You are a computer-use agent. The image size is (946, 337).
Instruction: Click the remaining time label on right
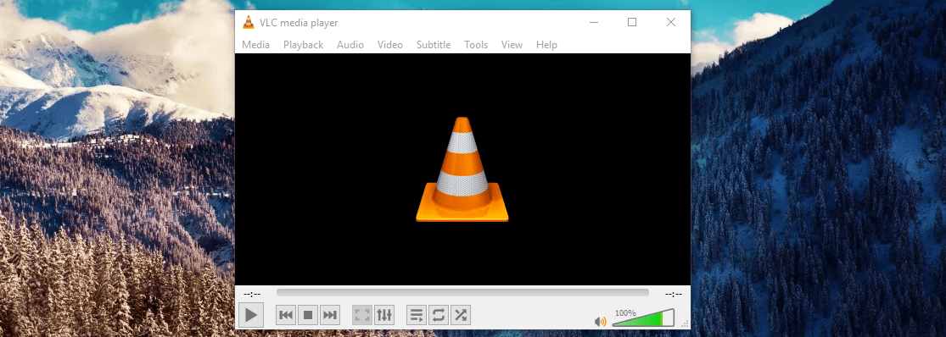point(674,295)
